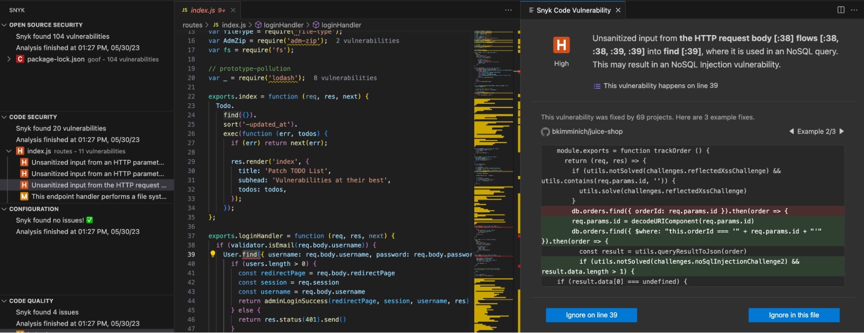
Task: Open 'This vulnerability happens on line 39' link
Action: 660,86
